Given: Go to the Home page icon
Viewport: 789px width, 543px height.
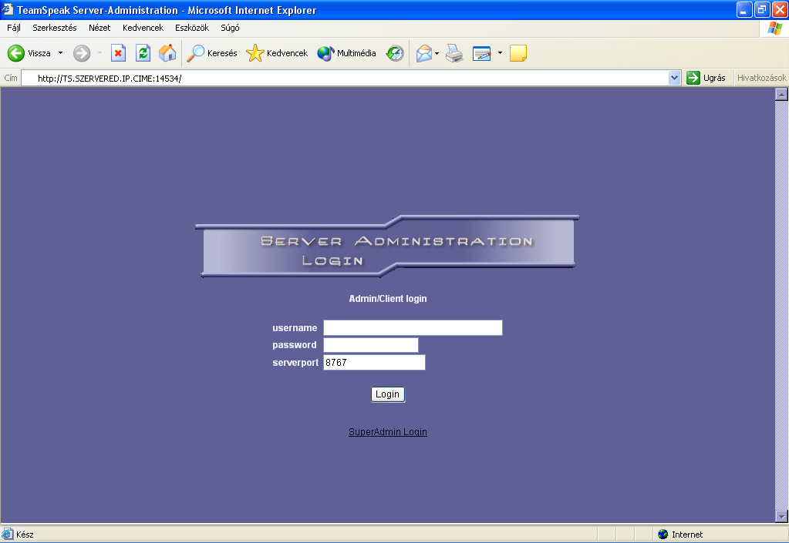Looking at the screenshot, I should tap(167, 53).
